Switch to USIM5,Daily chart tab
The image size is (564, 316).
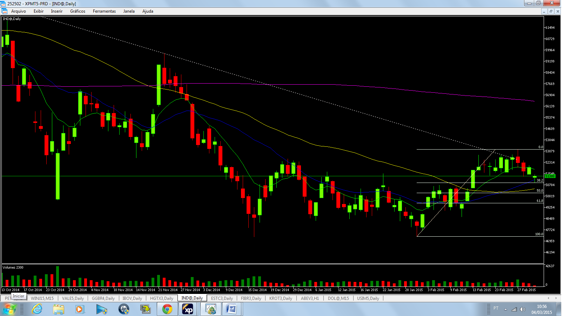point(368,298)
